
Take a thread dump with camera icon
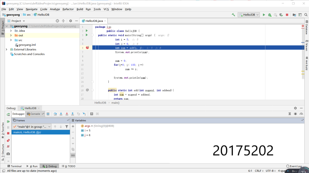[8, 154]
